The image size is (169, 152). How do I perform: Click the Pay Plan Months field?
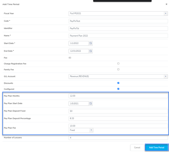118,96
